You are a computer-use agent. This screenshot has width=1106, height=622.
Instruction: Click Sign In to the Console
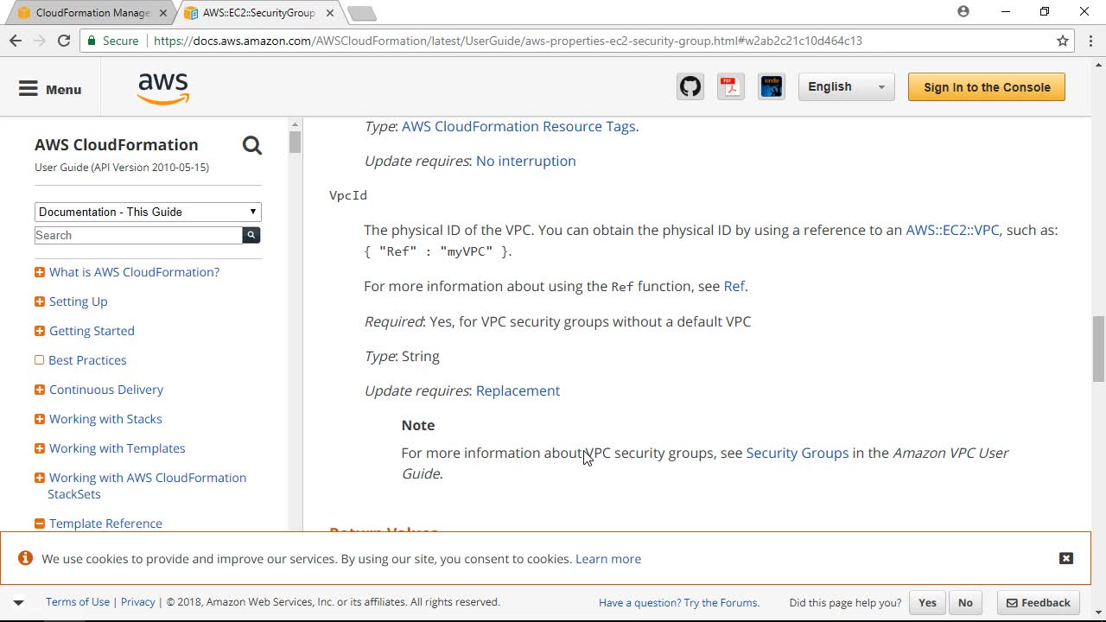coord(986,87)
